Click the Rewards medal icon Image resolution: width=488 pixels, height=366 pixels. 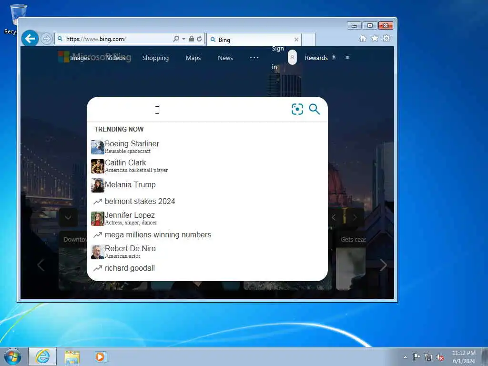coord(334,58)
